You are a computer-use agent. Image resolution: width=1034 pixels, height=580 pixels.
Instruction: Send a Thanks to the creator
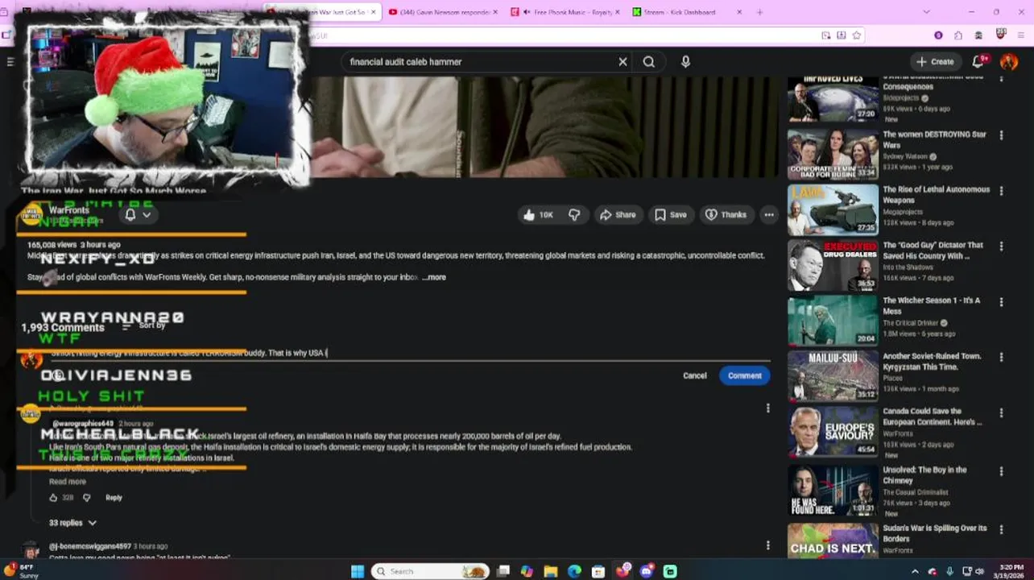coord(726,215)
